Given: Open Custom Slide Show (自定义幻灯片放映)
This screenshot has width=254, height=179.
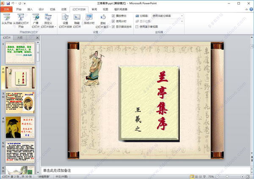Looking at the screenshot, I should click(48, 21).
